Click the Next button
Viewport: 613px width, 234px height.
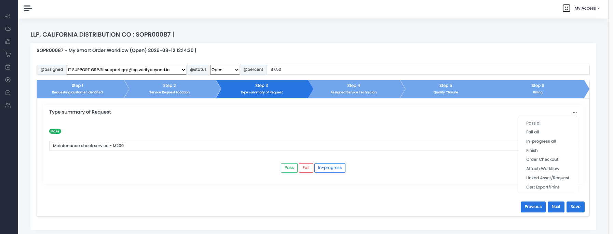556,207
